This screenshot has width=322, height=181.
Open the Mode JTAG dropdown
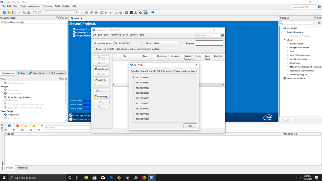click(x=167, y=43)
